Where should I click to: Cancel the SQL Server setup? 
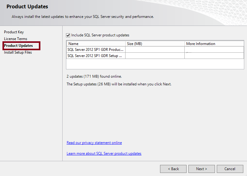(230, 169)
